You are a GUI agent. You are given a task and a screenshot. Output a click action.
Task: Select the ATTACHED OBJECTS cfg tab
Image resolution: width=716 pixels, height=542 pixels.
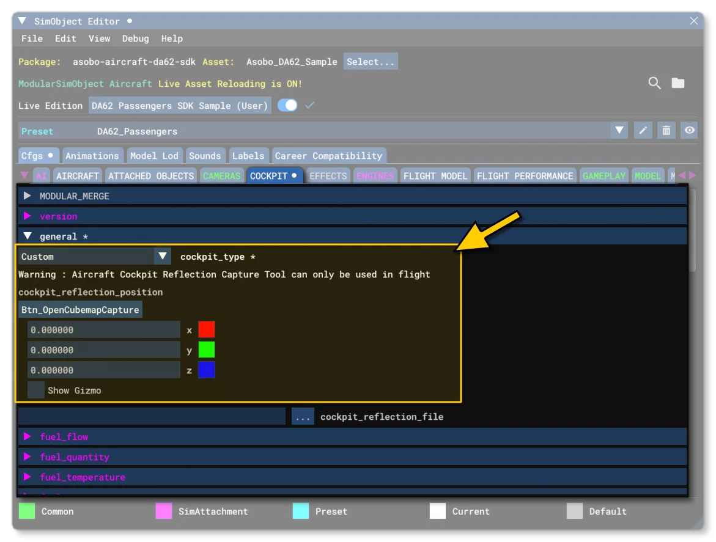[151, 176]
